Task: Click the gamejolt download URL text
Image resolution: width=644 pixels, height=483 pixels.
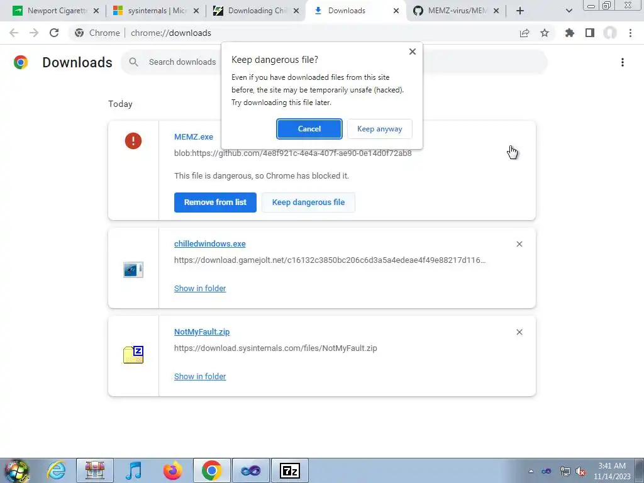Action: [330, 260]
